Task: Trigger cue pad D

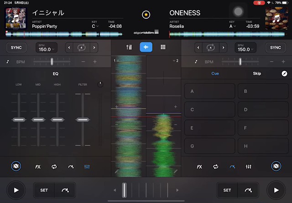Action: pyautogui.click(x=263, y=109)
